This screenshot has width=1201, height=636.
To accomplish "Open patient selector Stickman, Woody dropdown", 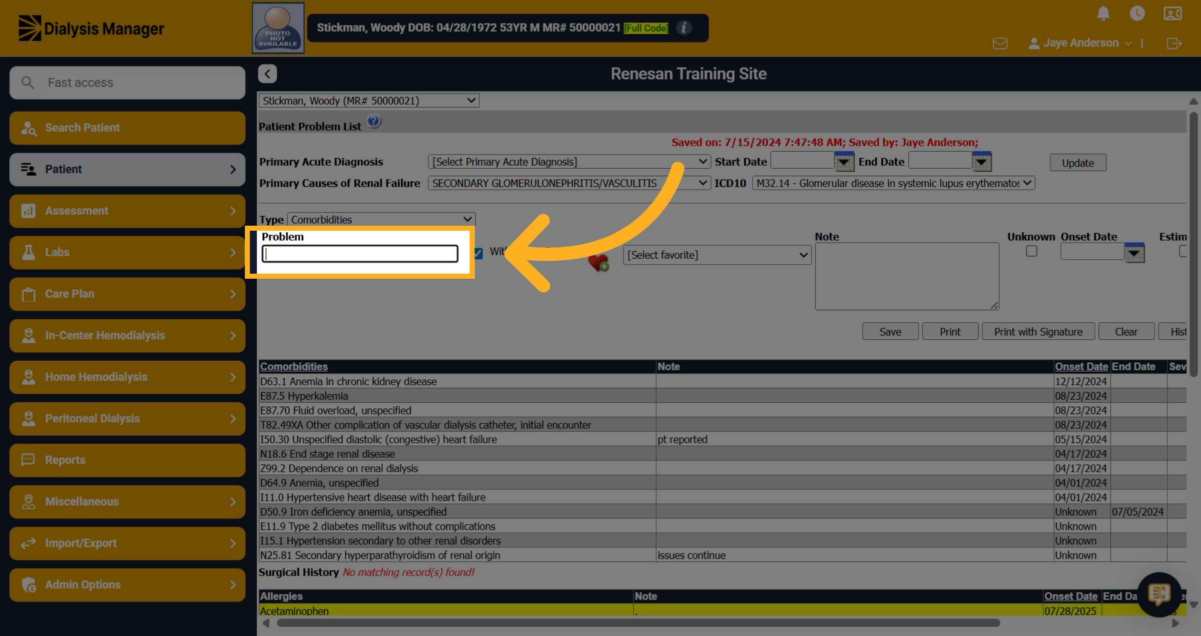I will [x=369, y=101].
